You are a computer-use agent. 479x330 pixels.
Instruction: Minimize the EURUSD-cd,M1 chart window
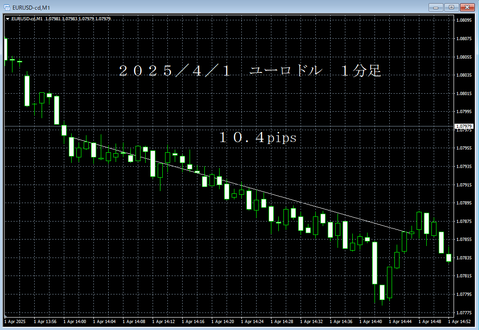(x=436, y=7)
